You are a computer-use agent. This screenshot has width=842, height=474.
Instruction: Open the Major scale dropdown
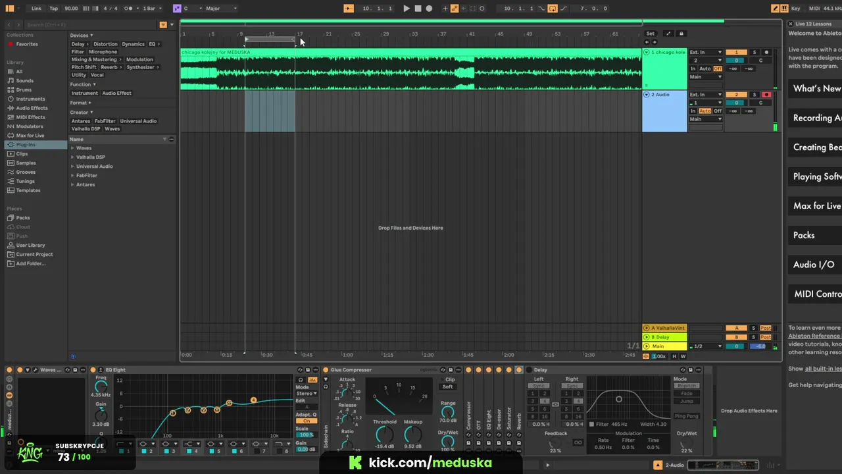pos(220,9)
